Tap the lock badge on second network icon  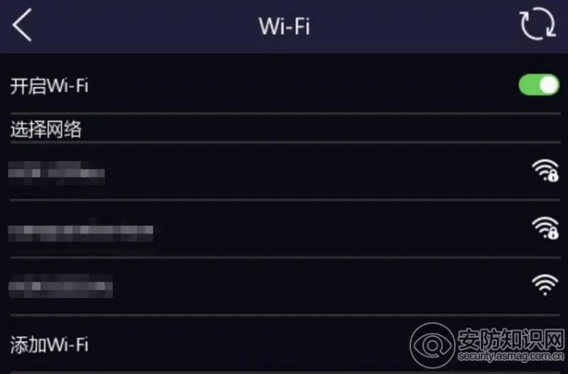(x=552, y=234)
